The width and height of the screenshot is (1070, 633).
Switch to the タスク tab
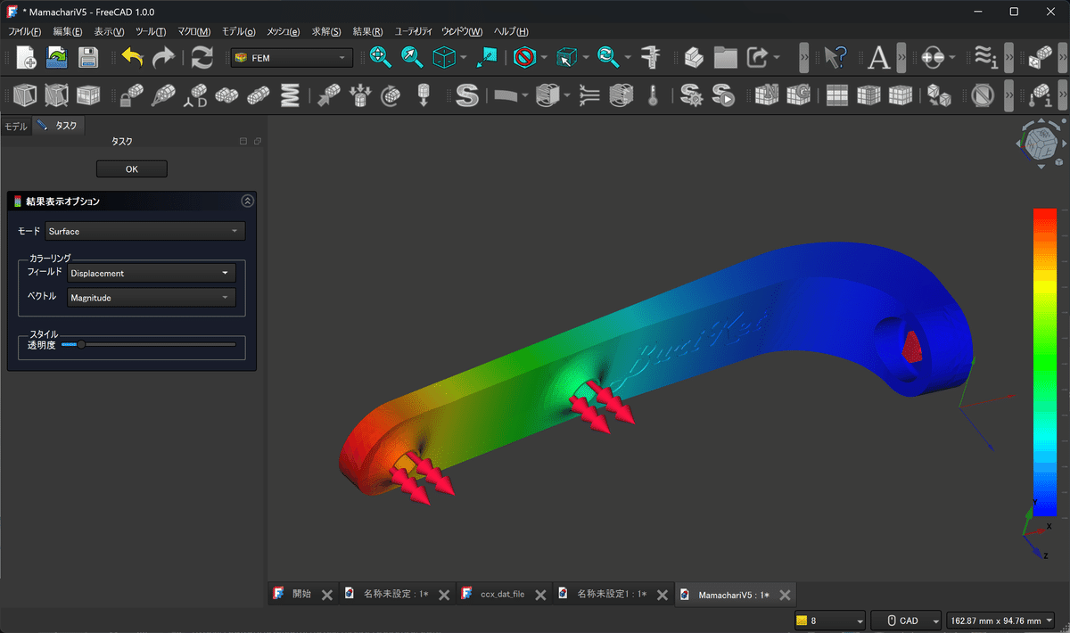59,126
